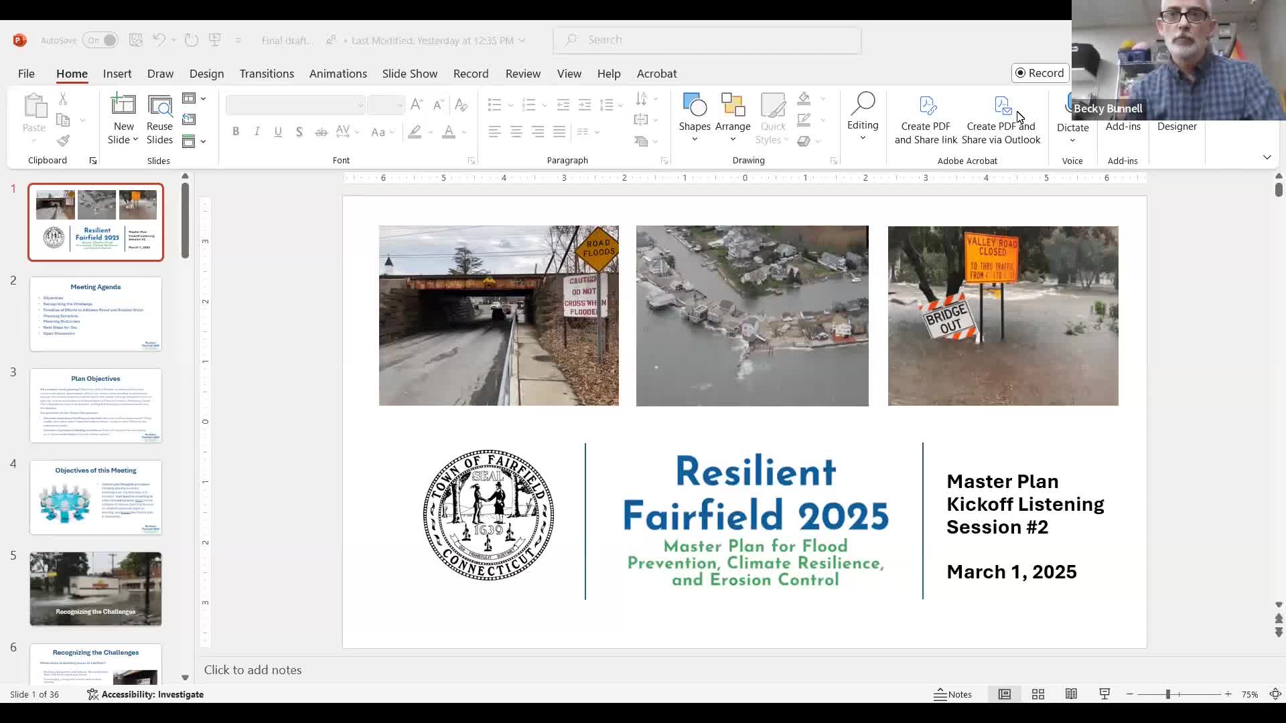Open the Font size combo box
Image resolution: width=1286 pixels, height=723 pixels.
[386, 105]
